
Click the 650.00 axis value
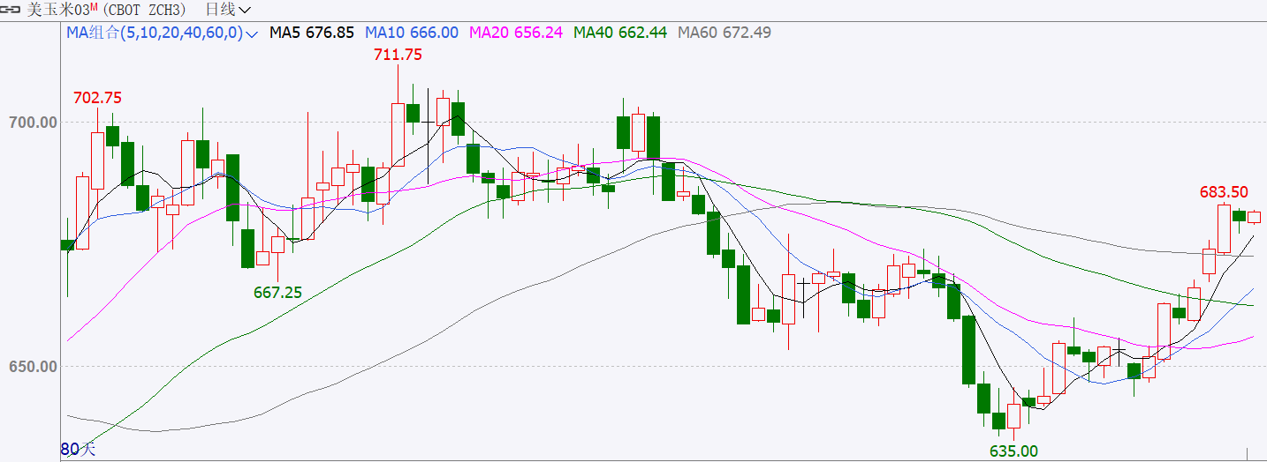pyautogui.click(x=34, y=366)
